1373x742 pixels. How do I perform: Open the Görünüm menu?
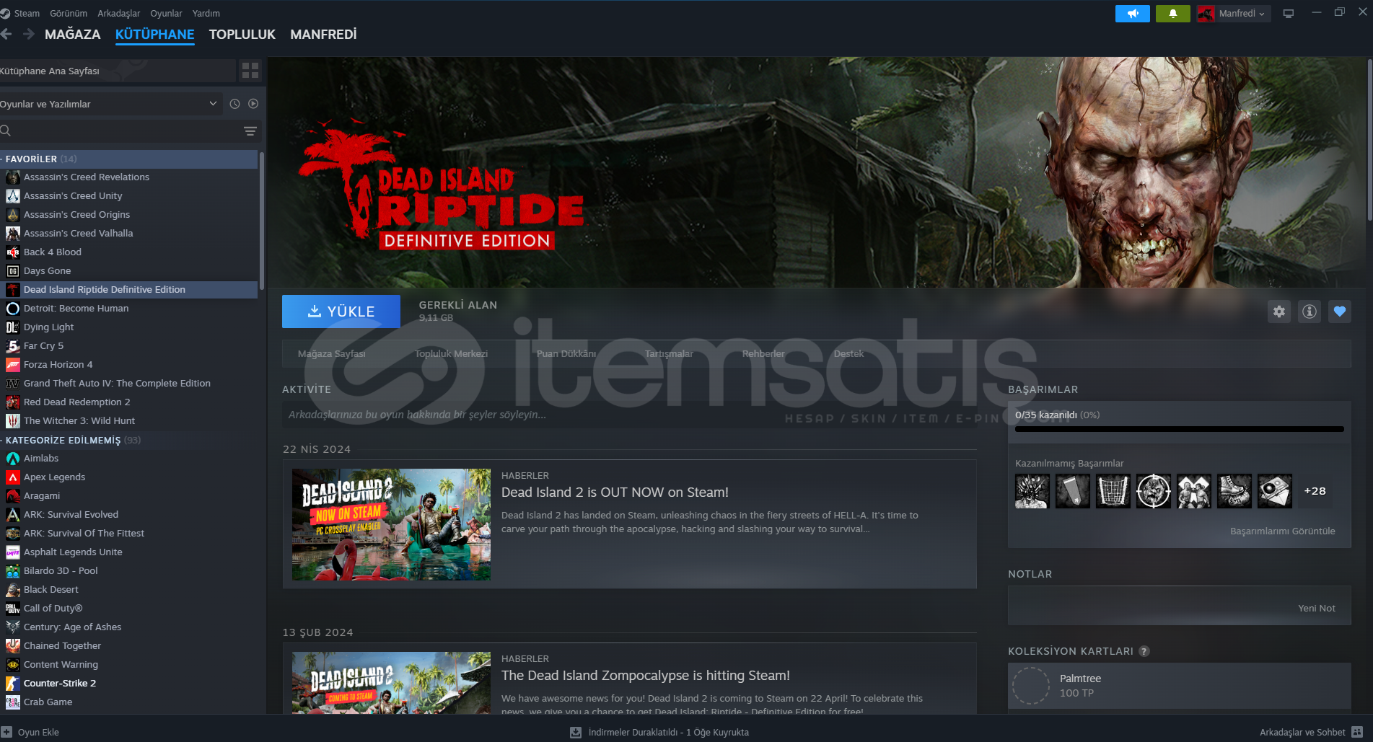[69, 13]
